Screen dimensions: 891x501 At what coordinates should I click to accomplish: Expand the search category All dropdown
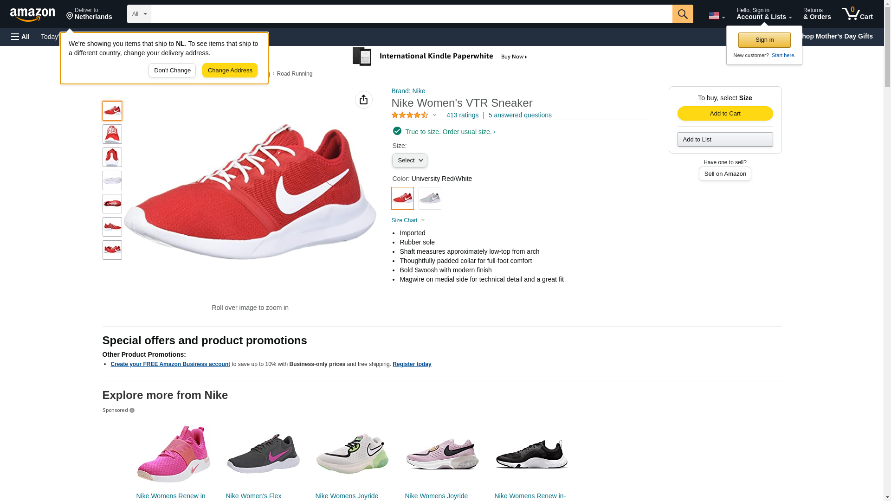click(x=139, y=14)
